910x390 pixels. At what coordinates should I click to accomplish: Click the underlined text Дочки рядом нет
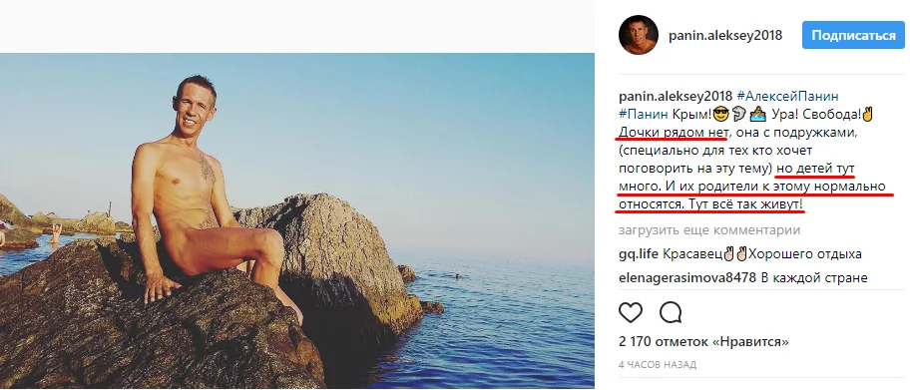tap(673, 133)
